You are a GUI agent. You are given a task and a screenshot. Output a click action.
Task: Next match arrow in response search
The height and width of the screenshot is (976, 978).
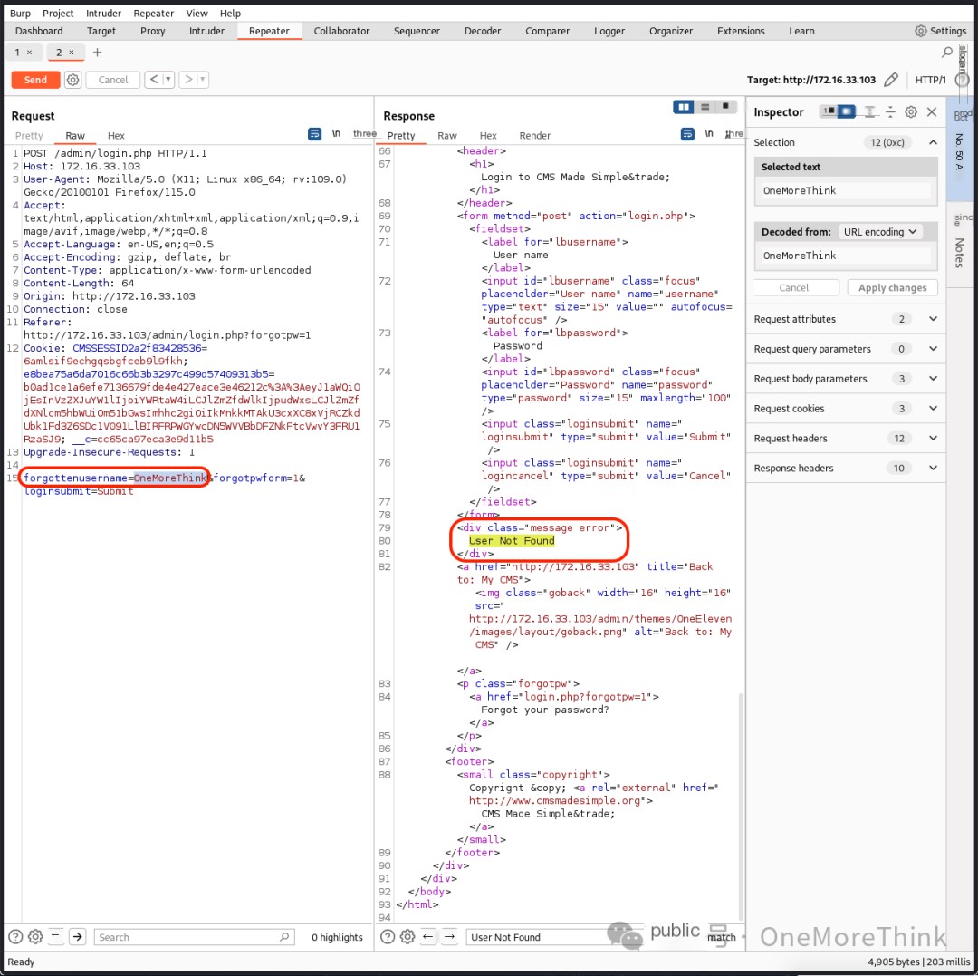449,936
